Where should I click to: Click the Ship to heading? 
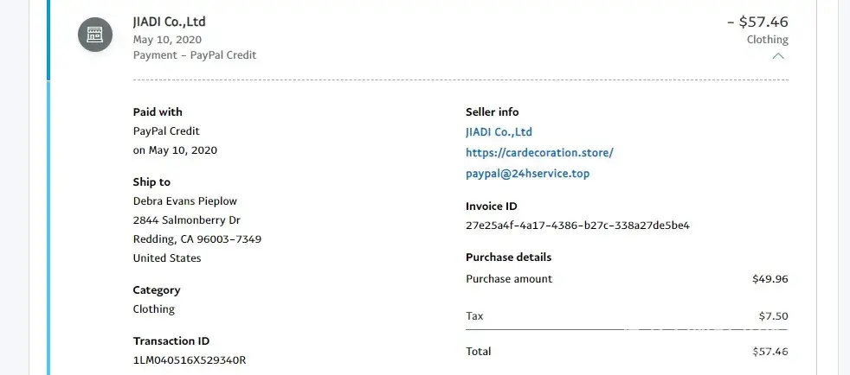click(x=151, y=182)
